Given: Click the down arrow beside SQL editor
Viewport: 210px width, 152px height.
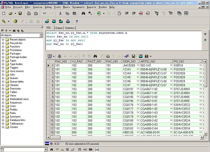Looking at the screenshot, I should [205, 40].
